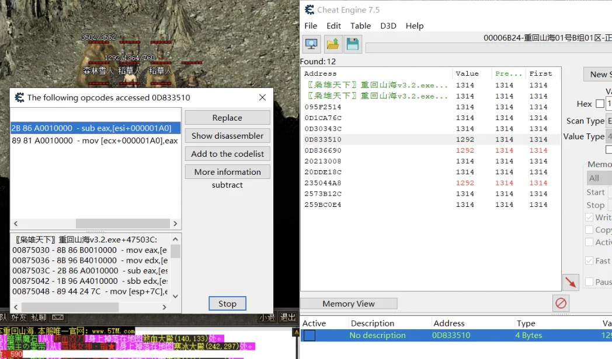This screenshot has height=359, width=612.
Task: Select disassembly line 00875030 mov eax
Action: pos(90,250)
